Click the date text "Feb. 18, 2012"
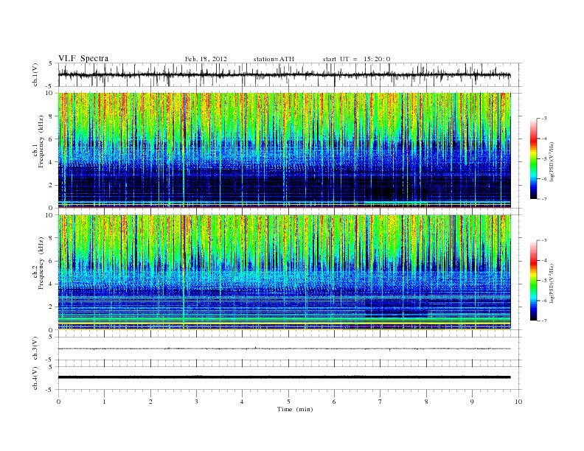 206,59
